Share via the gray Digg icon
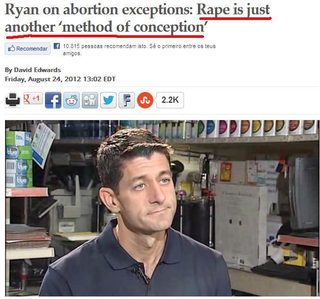The image size is (320, 299). click(x=90, y=100)
